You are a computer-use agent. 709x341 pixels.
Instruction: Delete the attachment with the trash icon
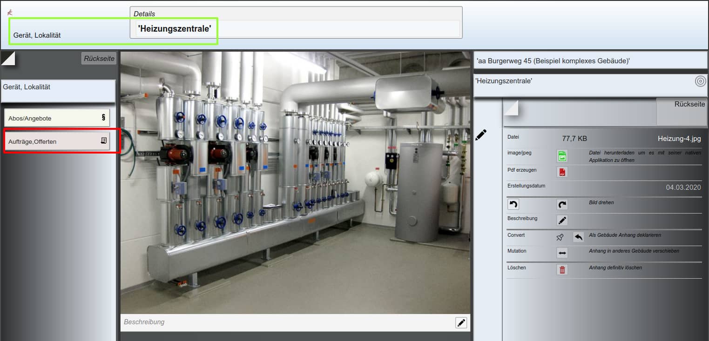562,270
